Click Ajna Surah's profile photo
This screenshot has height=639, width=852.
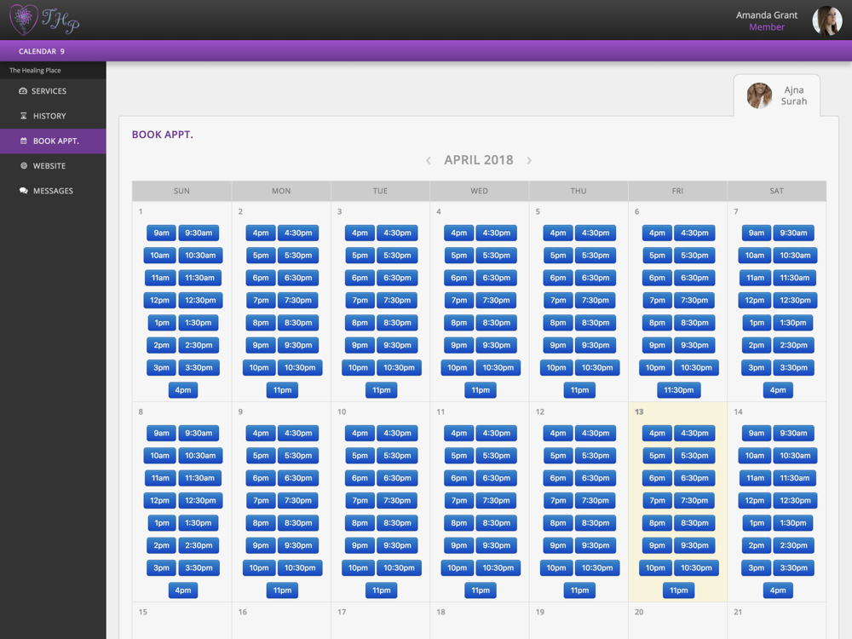point(759,95)
